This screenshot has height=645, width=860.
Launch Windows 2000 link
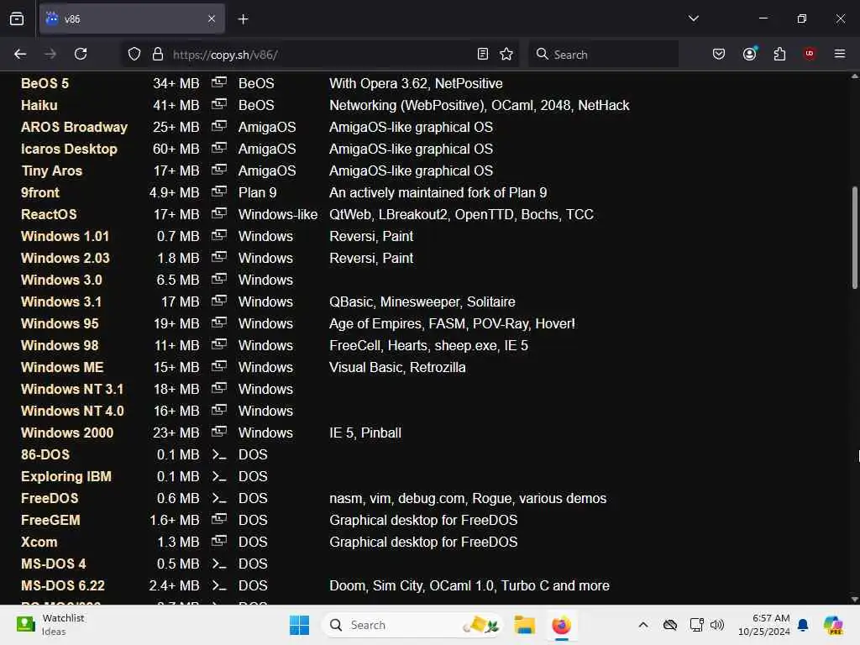point(67,433)
